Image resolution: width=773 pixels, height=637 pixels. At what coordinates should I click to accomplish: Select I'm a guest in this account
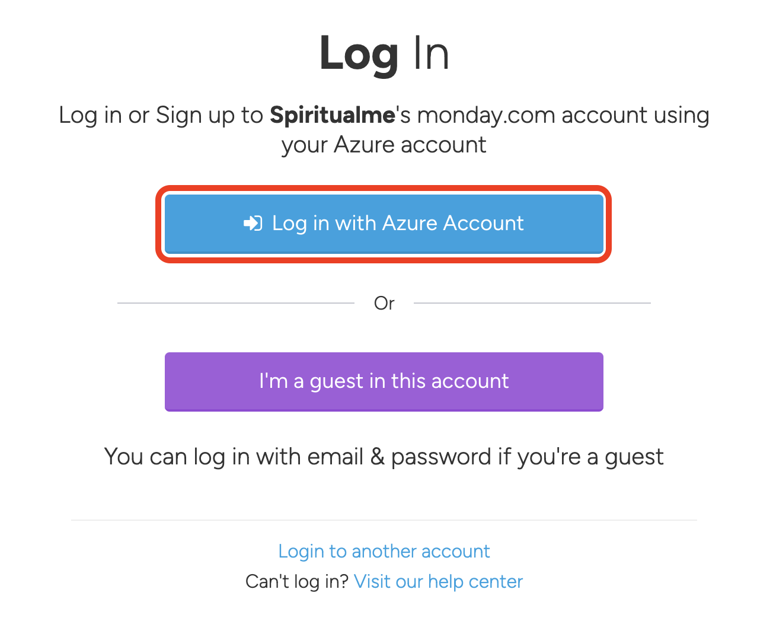tap(384, 381)
